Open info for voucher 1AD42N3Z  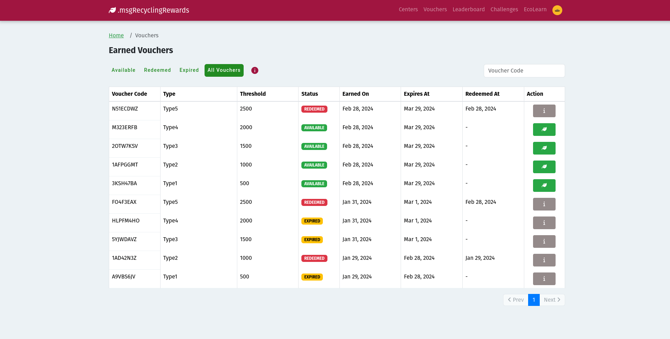544,260
